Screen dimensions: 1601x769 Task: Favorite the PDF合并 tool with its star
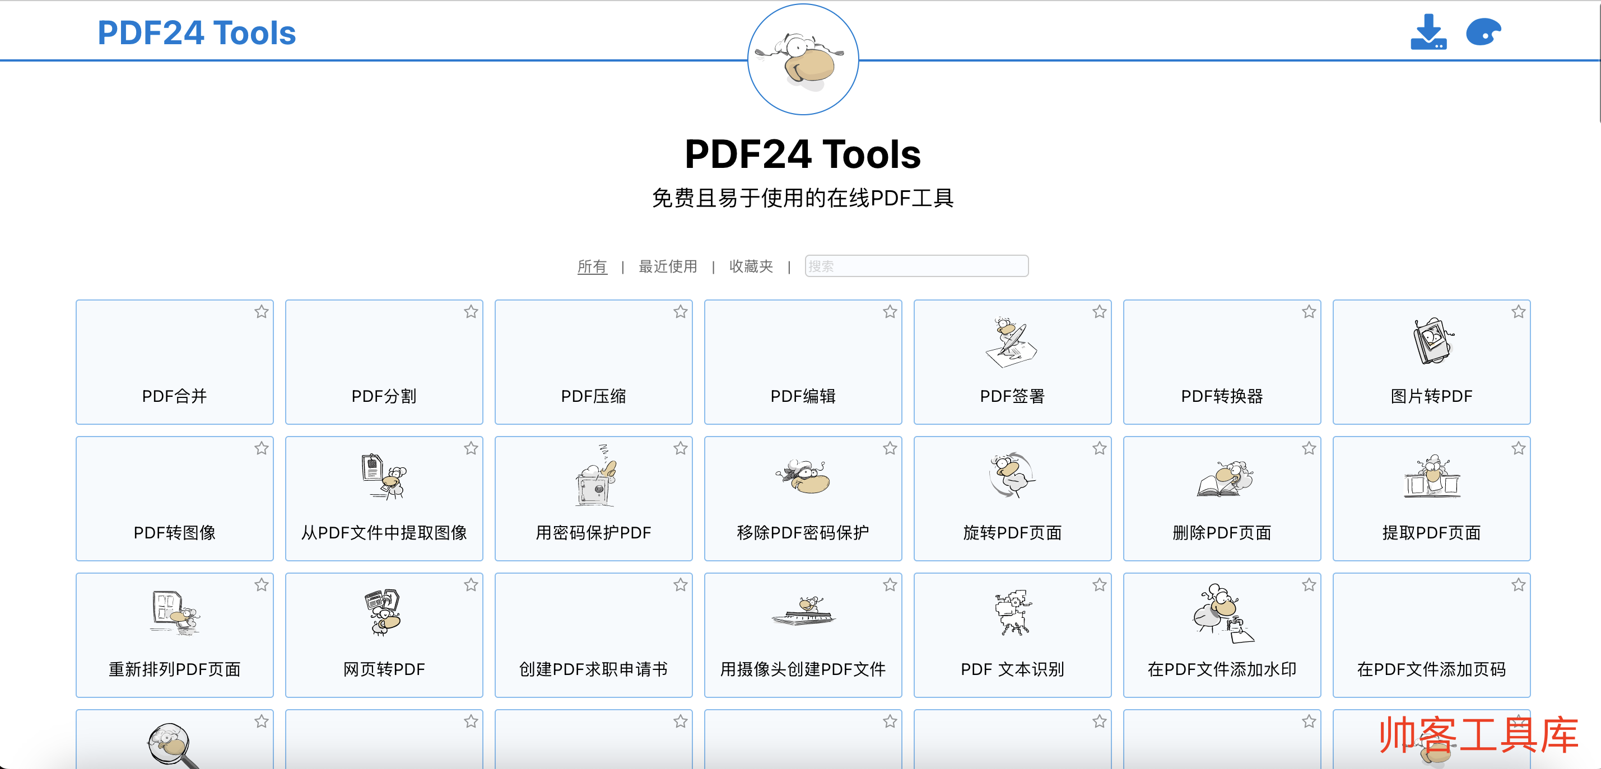click(262, 312)
